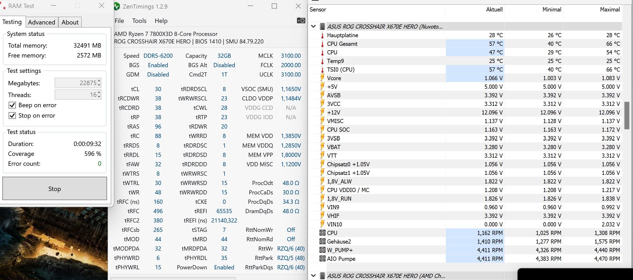Collapse the ASUS ROG CROSSHAIR AMD chipset group
The width and height of the screenshot is (633, 280).
[x=313, y=276]
